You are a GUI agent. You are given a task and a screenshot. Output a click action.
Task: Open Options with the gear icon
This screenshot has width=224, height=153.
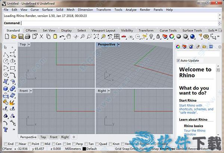(206, 36)
